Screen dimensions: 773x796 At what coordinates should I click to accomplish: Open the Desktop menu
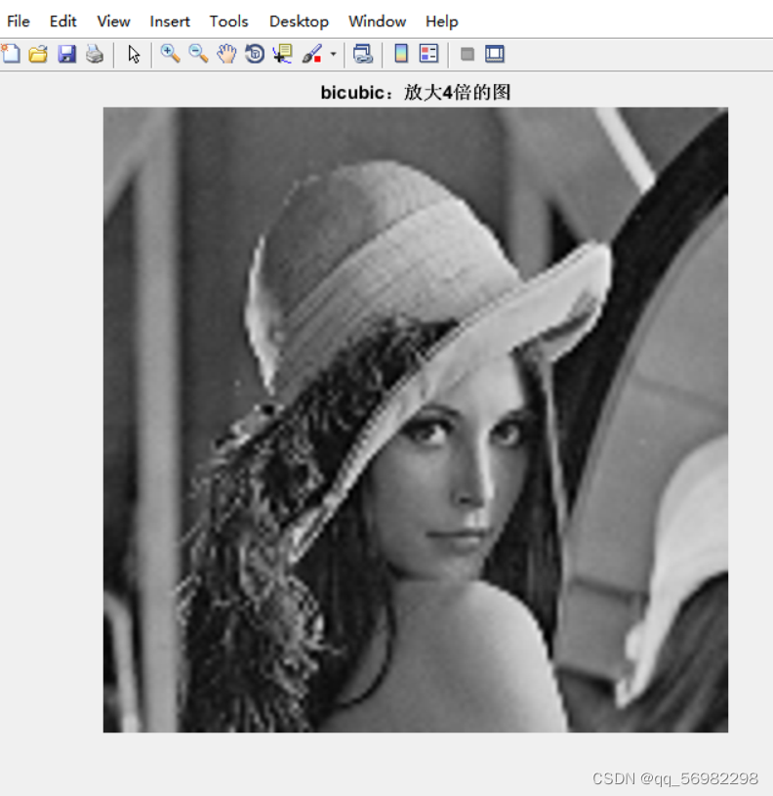tap(299, 21)
